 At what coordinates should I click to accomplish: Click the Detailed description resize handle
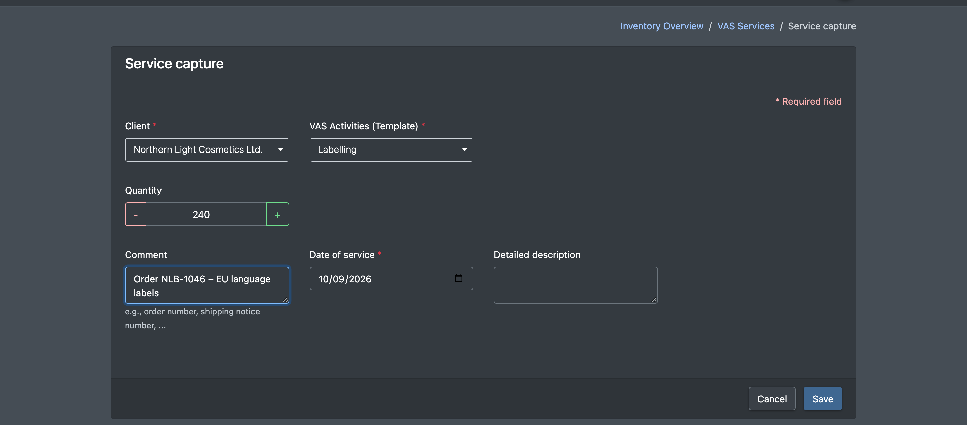pyautogui.click(x=654, y=300)
